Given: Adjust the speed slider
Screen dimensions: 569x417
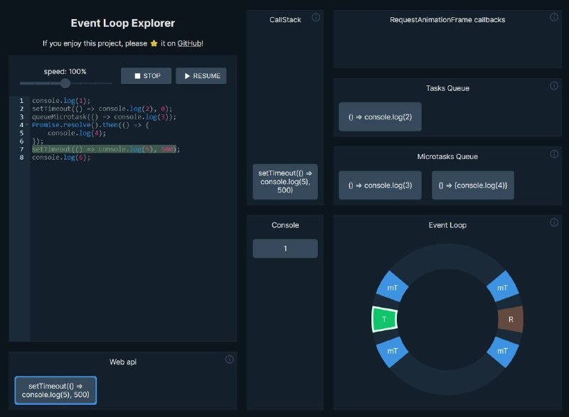Looking at the screenshot, I should click(x=66, y=83).
